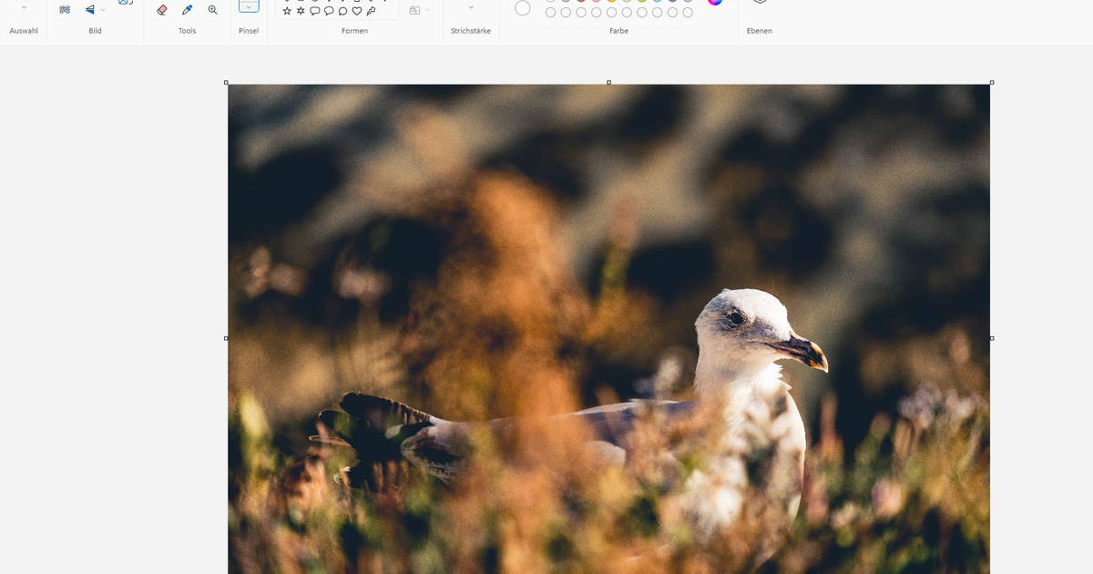Pick the Color picker eyedropper tool
Image resolution: width=1093 pixels, height=574 pixels.
coord(187,10)
